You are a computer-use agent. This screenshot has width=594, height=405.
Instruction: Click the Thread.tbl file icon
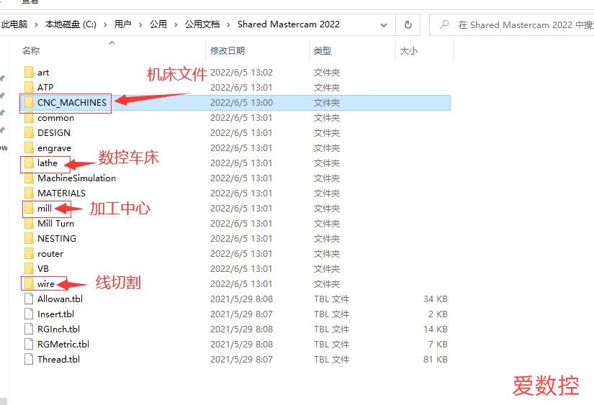coord(29,360)
